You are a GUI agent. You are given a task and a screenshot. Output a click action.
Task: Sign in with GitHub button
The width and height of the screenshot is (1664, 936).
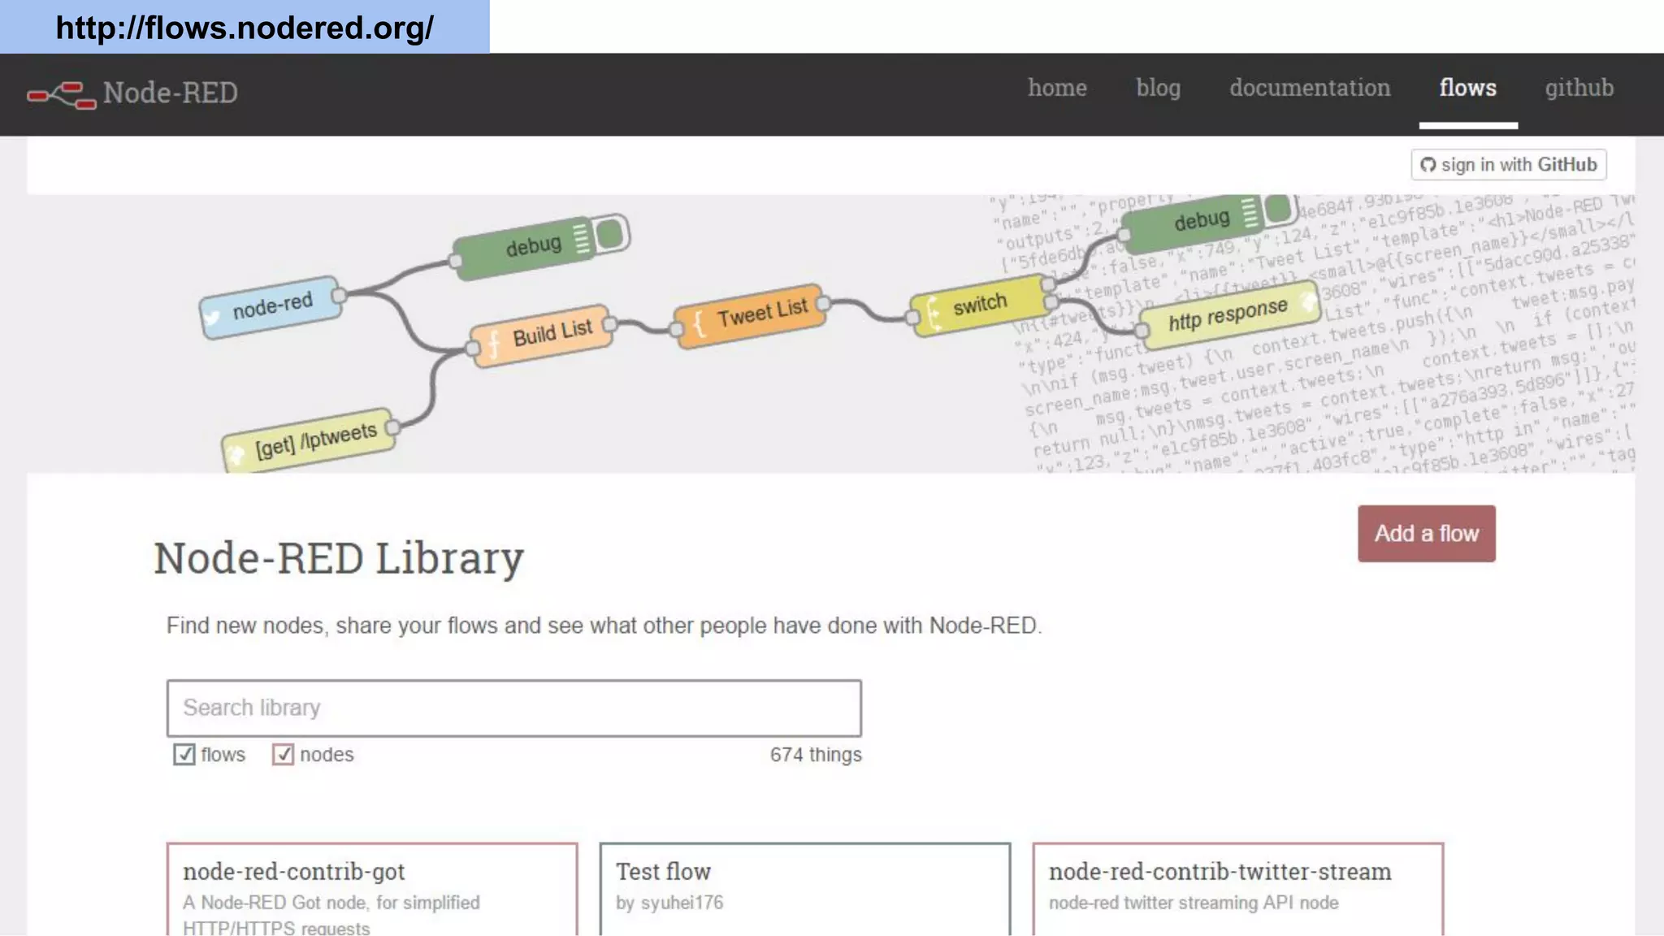pyautogui.click(x=1508, y=164)
